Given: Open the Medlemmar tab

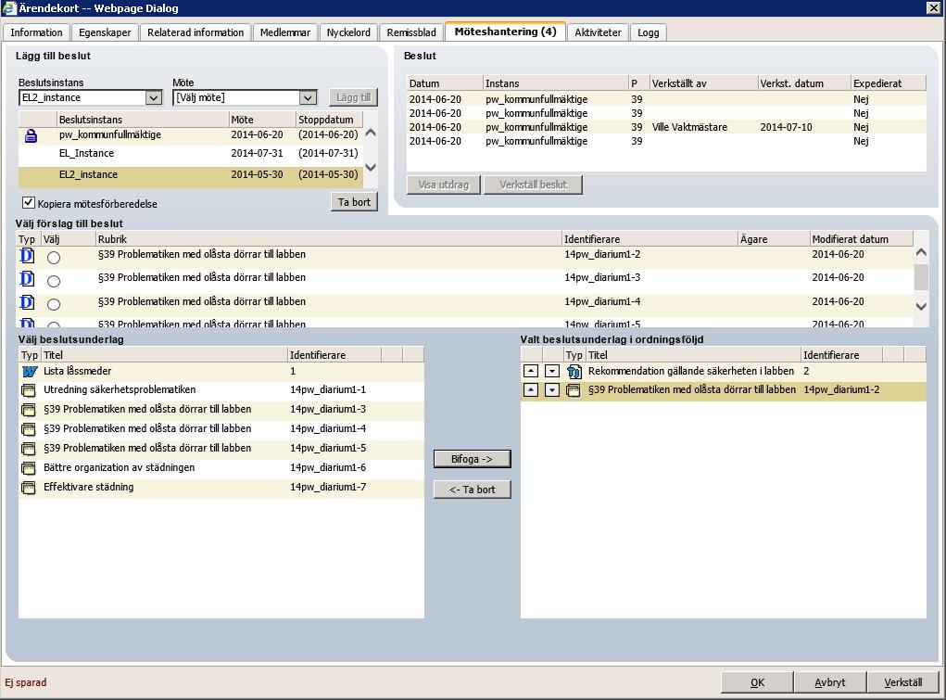Looking at the screenshot, I should [285, 32].
